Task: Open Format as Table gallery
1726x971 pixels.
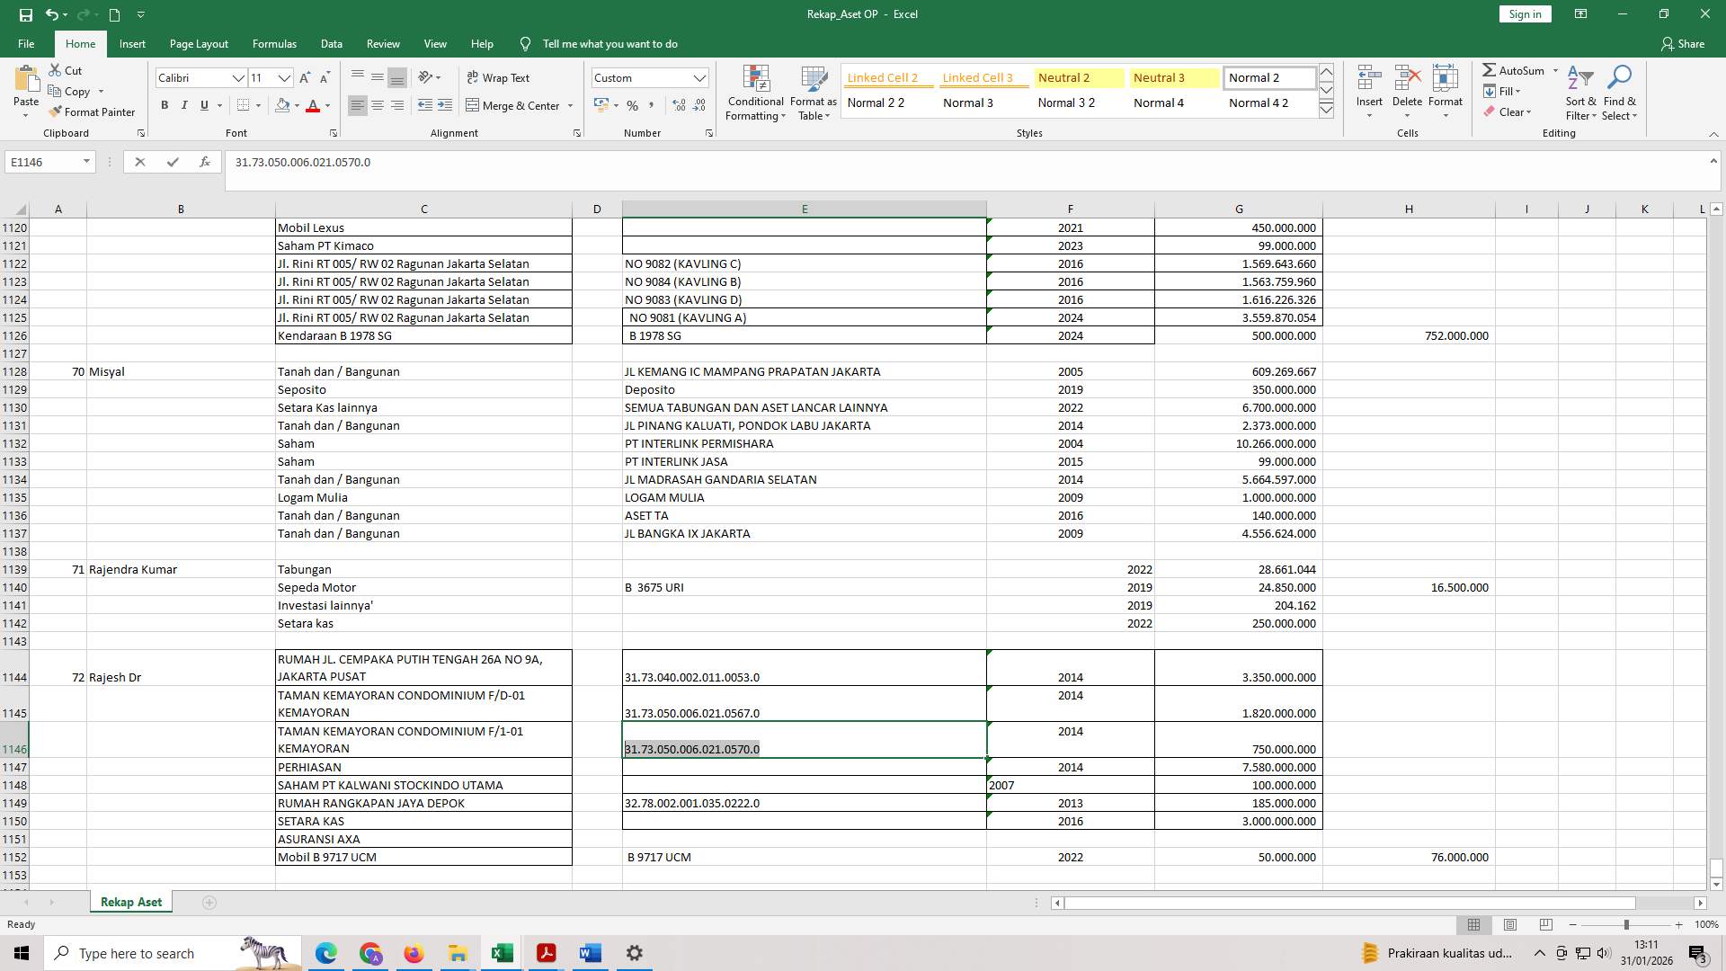Action: [813, 93]
